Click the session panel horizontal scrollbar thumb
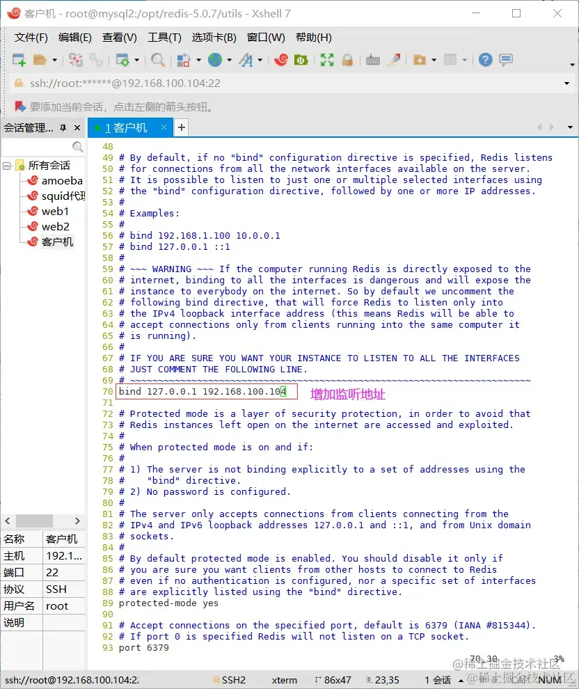The image size is (579, 689). point(34,521)
